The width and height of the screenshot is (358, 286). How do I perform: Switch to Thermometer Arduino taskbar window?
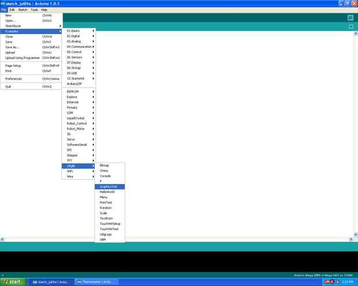pos(97,282)
